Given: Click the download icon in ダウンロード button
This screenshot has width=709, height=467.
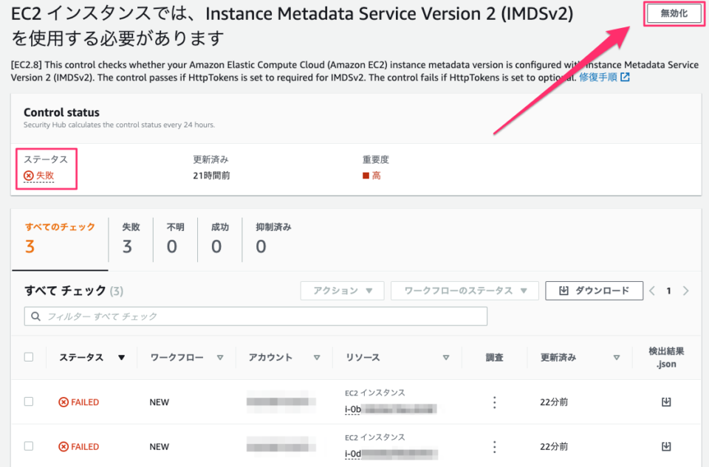Looking at the screenshot, I should (564, 291).
